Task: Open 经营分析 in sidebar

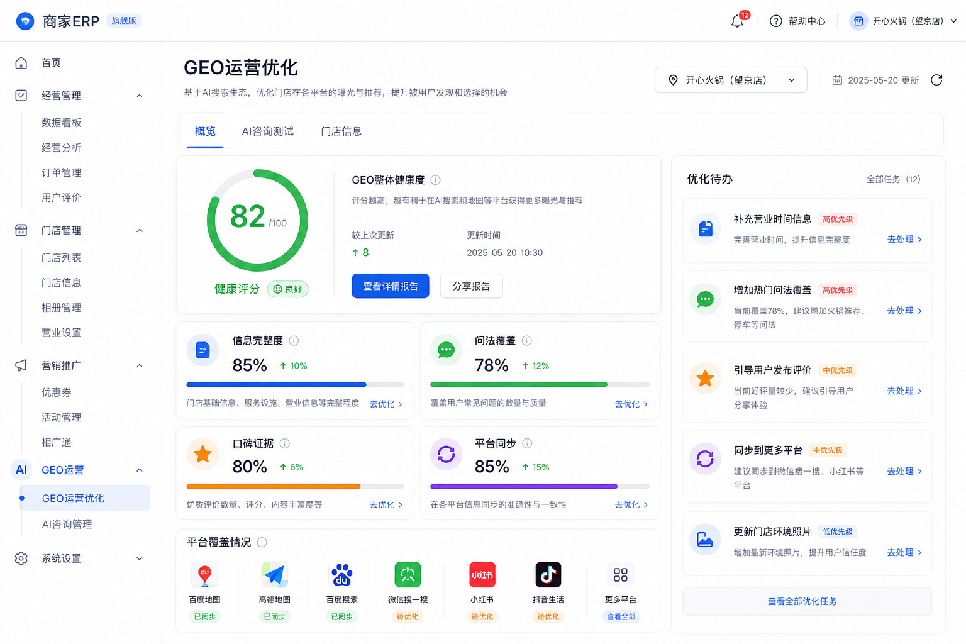Action: (x=62, y=148)
